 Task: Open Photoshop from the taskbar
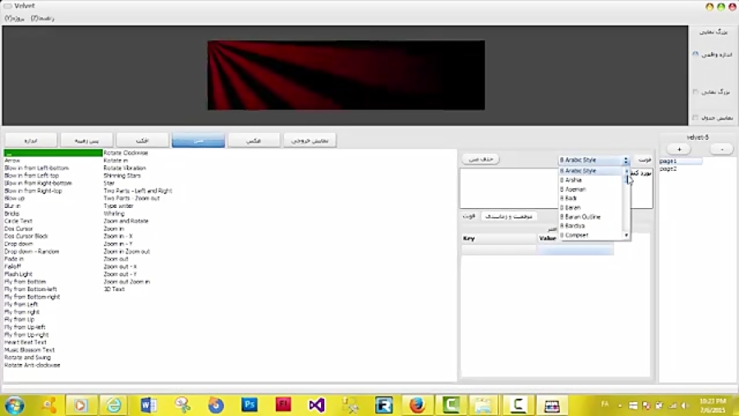coord(250,404)
